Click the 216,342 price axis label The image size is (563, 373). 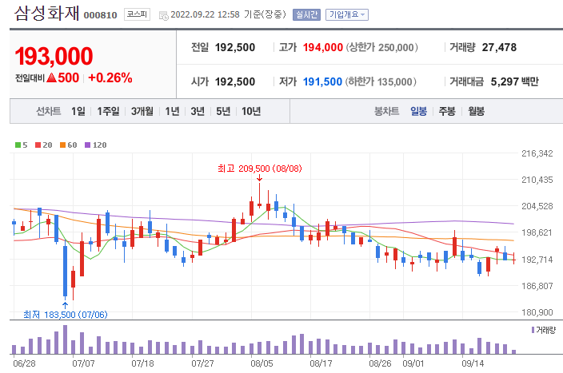537,153
